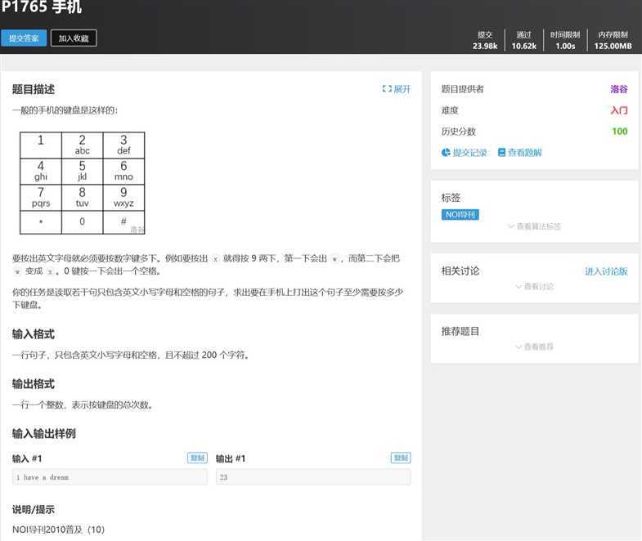Copy sample input #1 with 复制
This screenshot has height=541, width=642.
[197, 458]
